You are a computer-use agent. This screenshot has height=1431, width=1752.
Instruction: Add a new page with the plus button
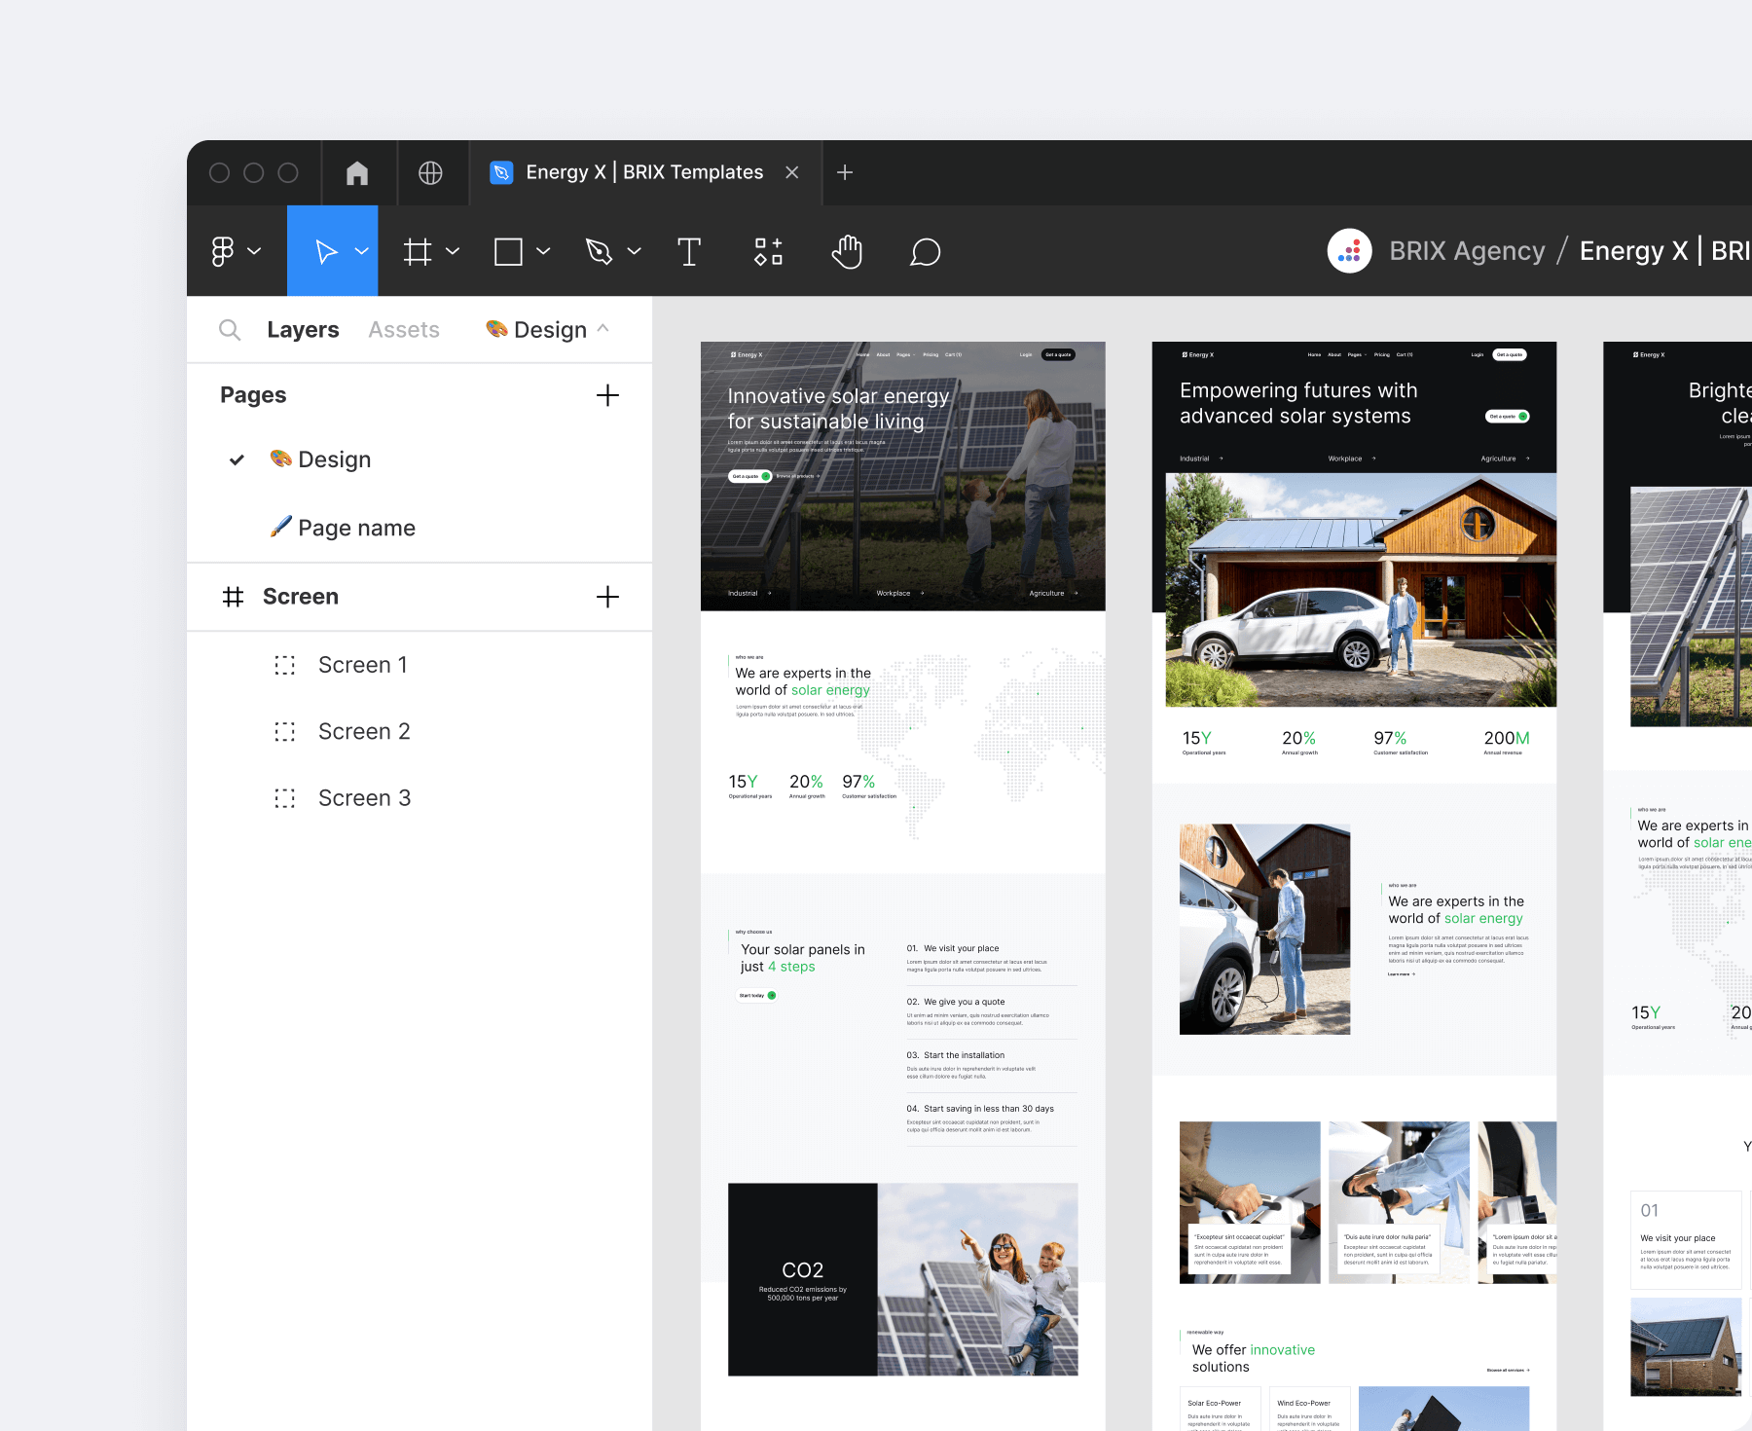pos(606,395)
